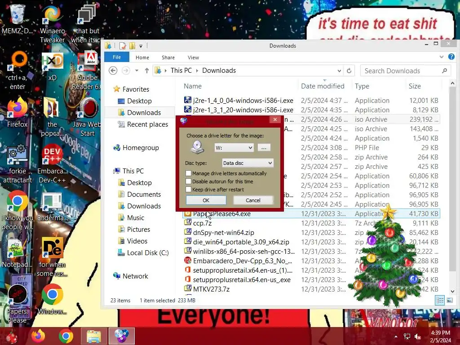Switch to large icons view toggle
460x345 pixels.
tap(449, 301)
